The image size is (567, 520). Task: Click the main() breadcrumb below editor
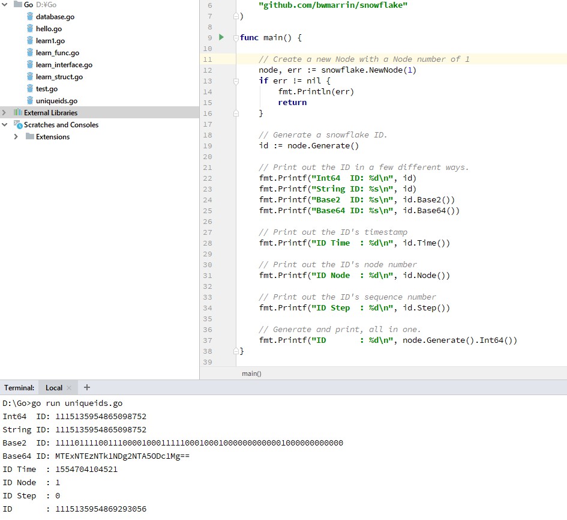251,373
